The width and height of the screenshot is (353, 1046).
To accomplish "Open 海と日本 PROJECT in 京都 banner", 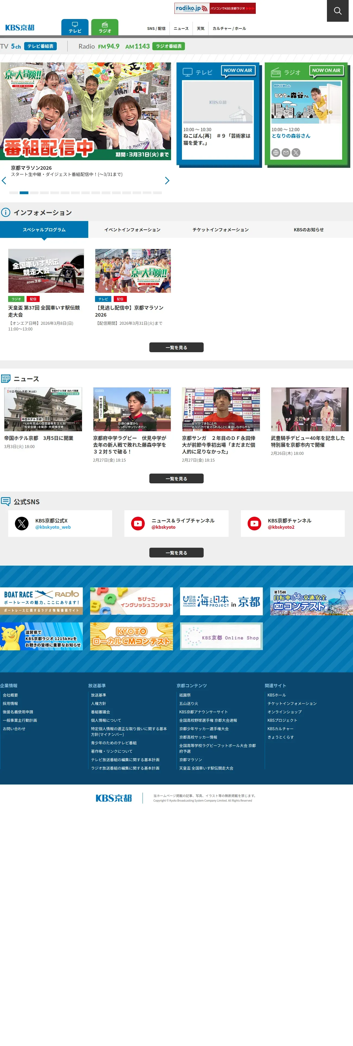I will (221, 601).
